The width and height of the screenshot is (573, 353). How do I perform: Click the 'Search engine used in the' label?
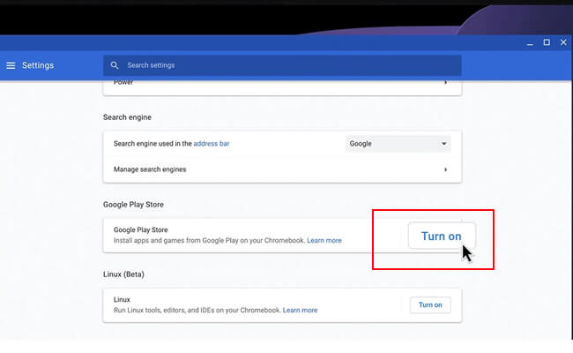[x=153, y=143]
